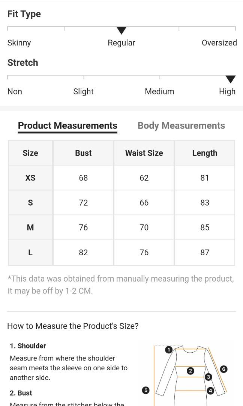Image resolution: width=243 pixels, height=406 pixels.
Task: Click the Fit Type triangle marker at Regular
Action: [x=121, y=30]
